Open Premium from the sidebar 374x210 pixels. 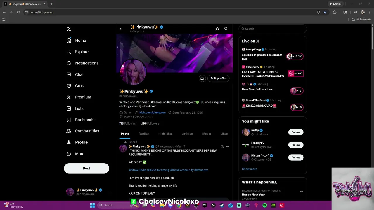[79, 97]
